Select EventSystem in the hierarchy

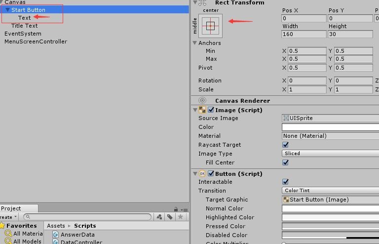click(23, 34)
